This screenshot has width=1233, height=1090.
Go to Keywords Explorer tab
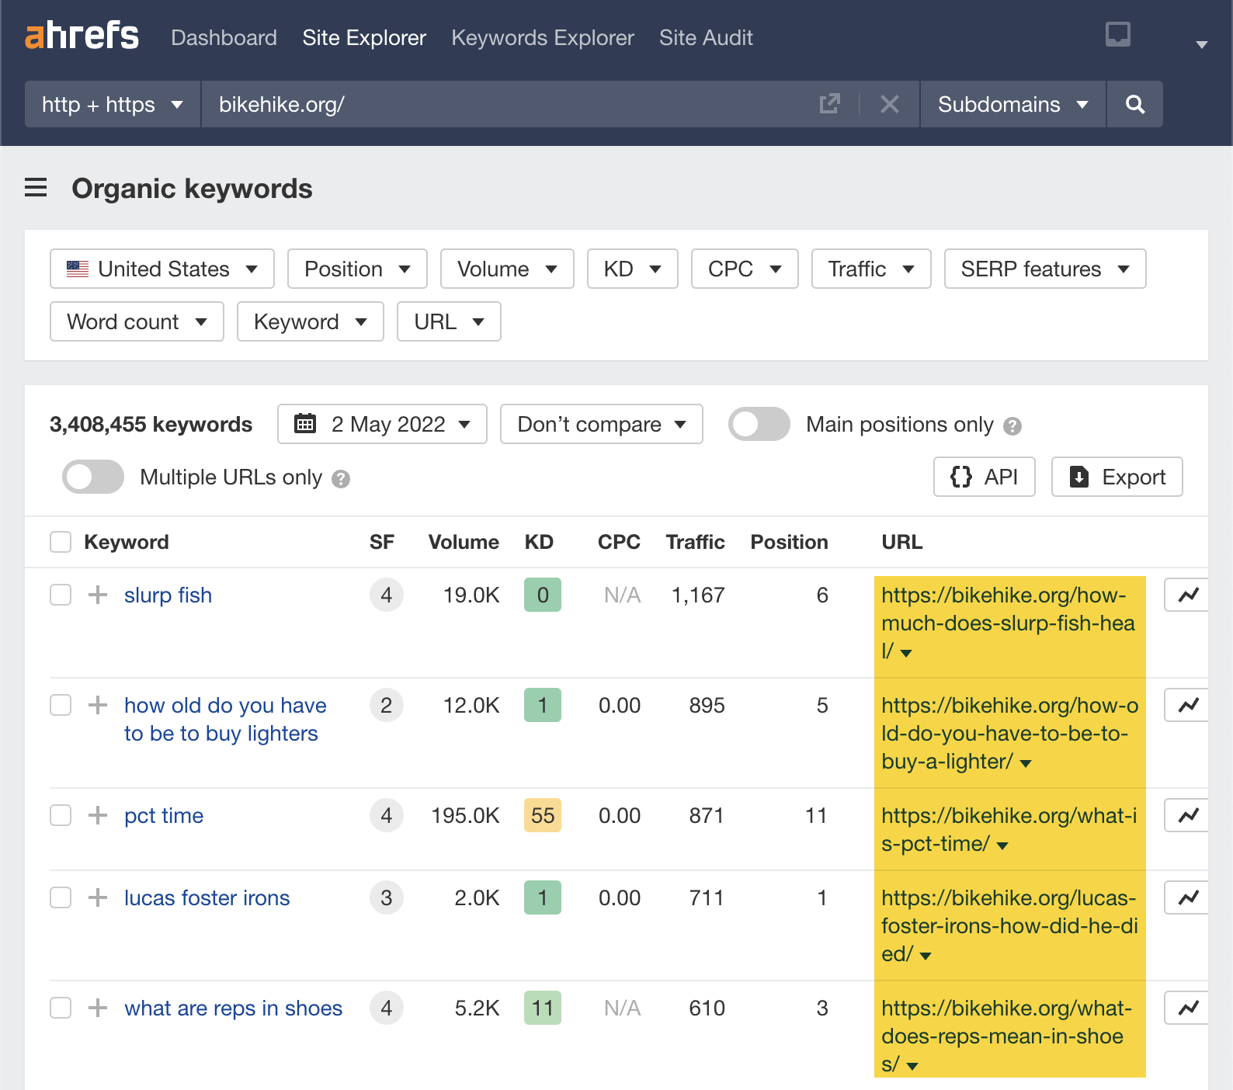click(542, 37)
